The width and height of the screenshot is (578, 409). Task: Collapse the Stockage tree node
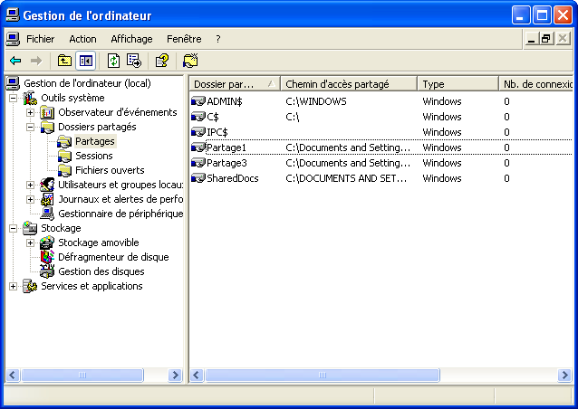14,228
